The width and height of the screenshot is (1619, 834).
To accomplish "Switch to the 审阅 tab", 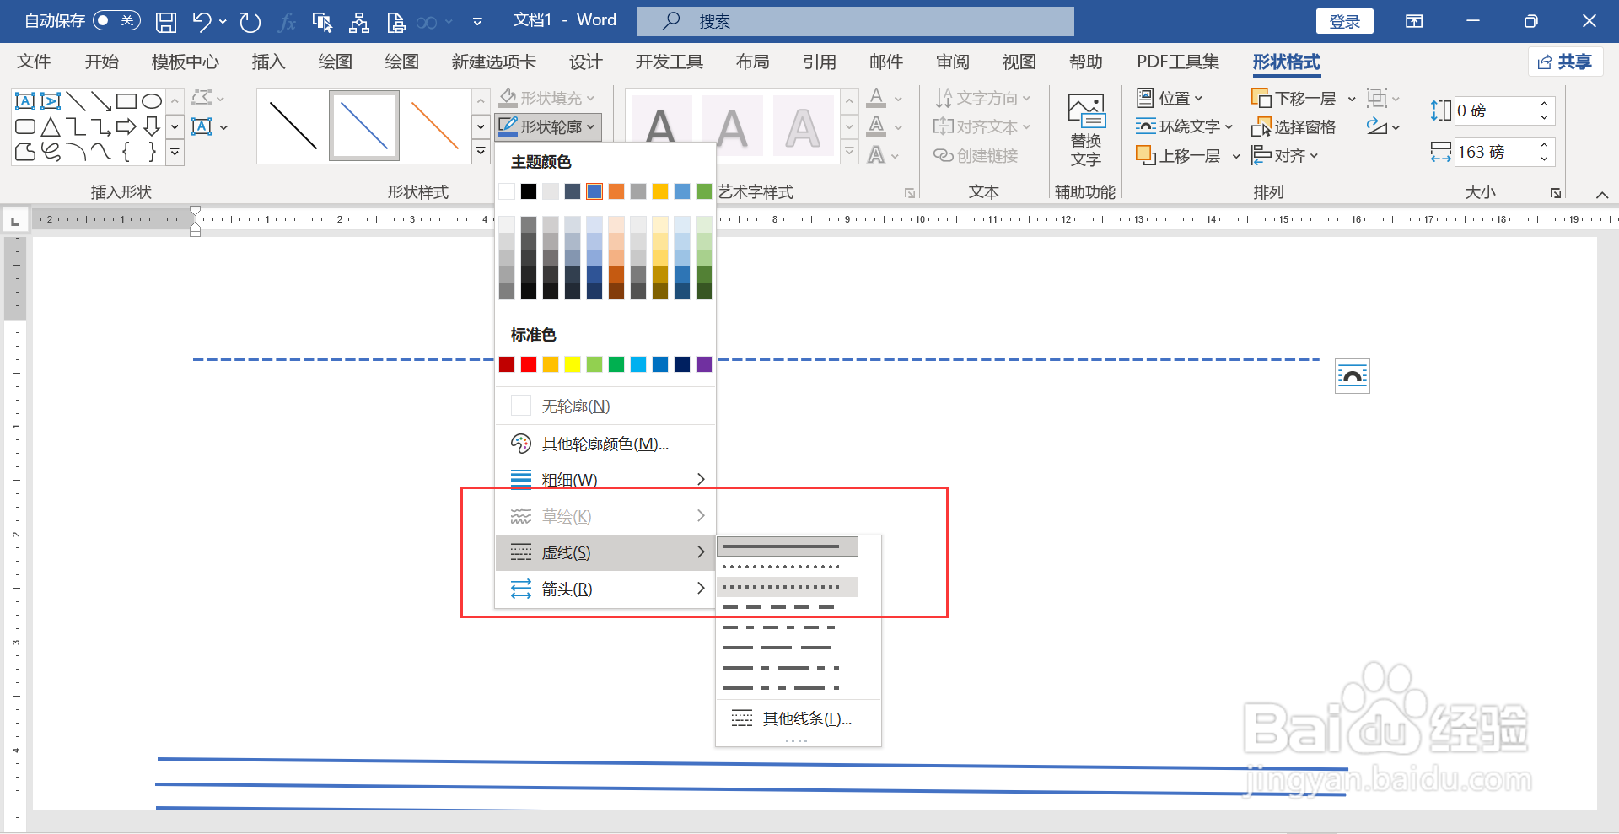I will [952, 62].
